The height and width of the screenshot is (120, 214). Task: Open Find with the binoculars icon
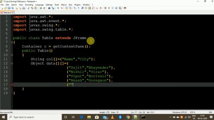[x=49, y=8]
